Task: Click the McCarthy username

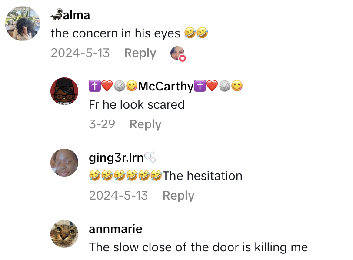Action: [x=166, y=86]
